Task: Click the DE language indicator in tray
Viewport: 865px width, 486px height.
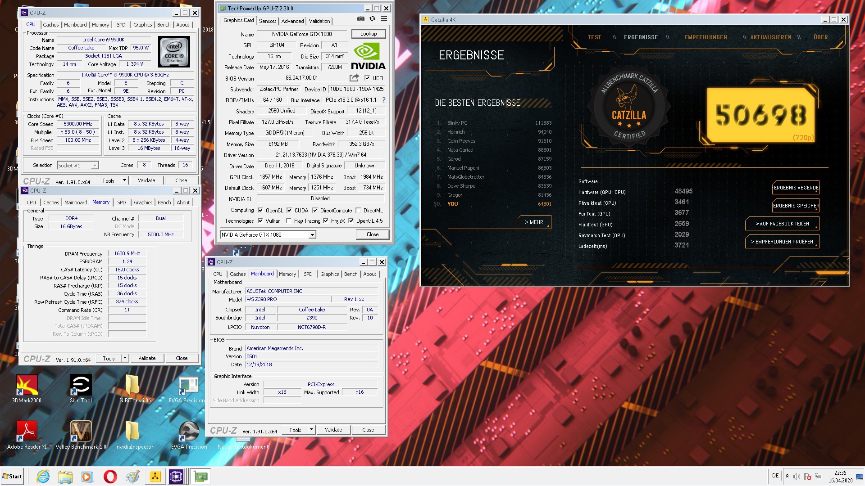Action: click(775, 476)
